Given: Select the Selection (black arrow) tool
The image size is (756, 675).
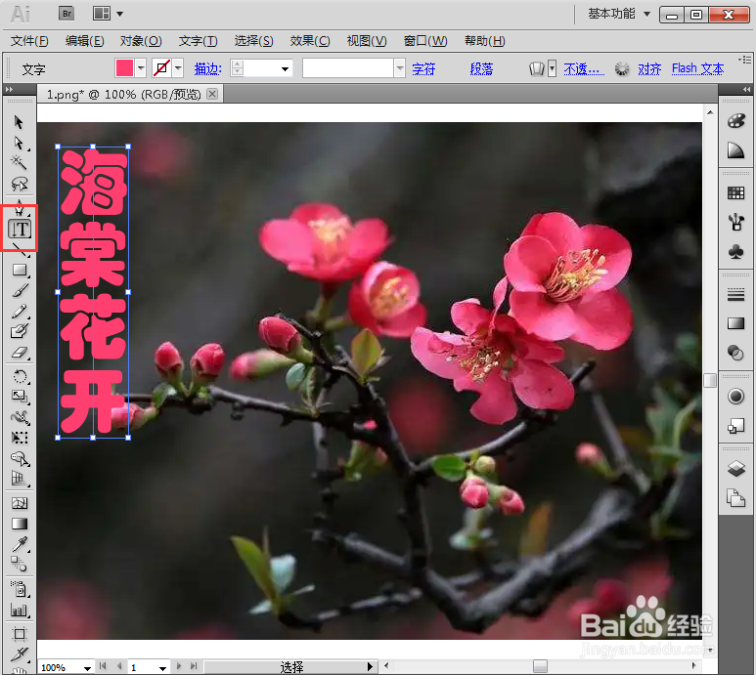Looking at the screenshot, I should pos(19,122).
